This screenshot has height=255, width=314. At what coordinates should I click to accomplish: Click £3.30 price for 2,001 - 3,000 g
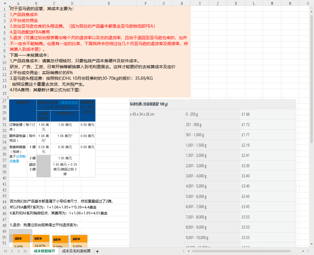point(246,166)
